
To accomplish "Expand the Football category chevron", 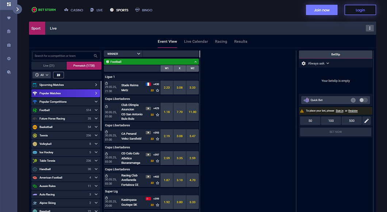I will coord(96,110).
